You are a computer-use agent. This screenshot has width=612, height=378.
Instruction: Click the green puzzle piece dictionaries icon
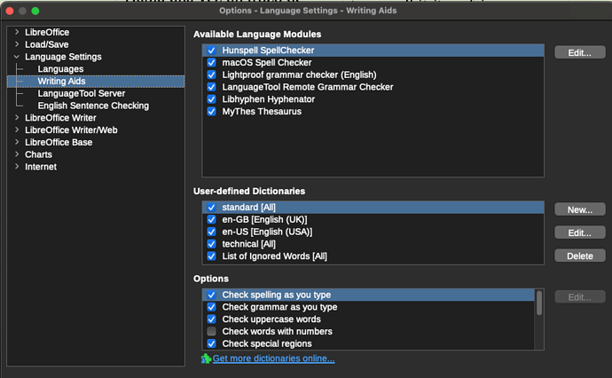tap(206, 358)
